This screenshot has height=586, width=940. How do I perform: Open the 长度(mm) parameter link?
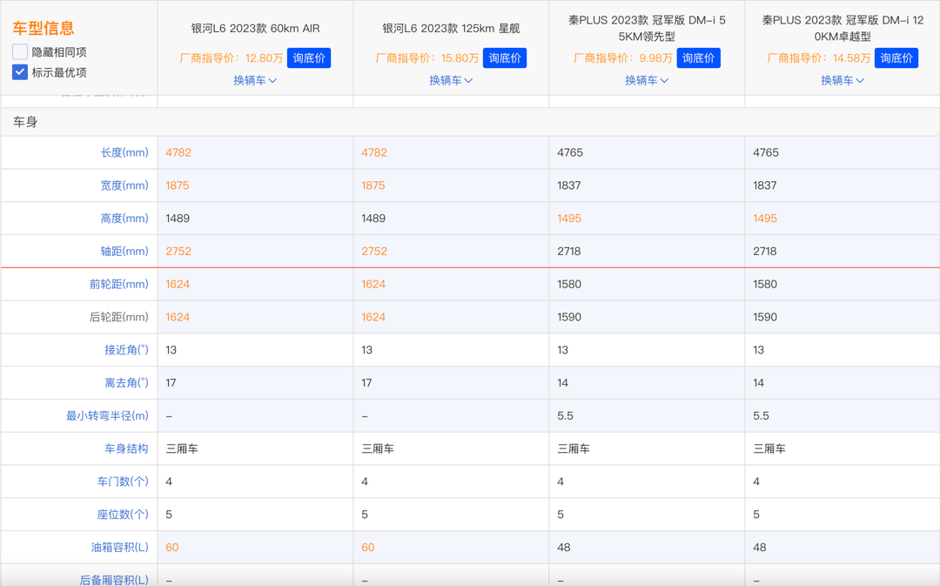(x=124, y=152)
